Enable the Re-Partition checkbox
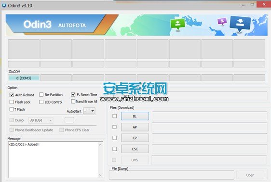 point(41,94)
